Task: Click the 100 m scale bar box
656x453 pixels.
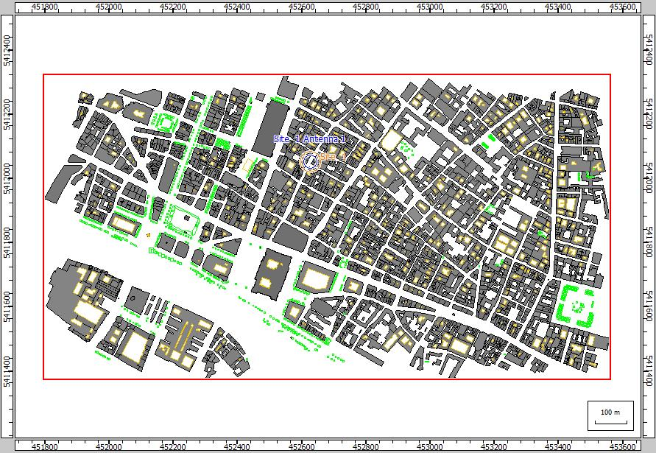Action: coord(610,415)
